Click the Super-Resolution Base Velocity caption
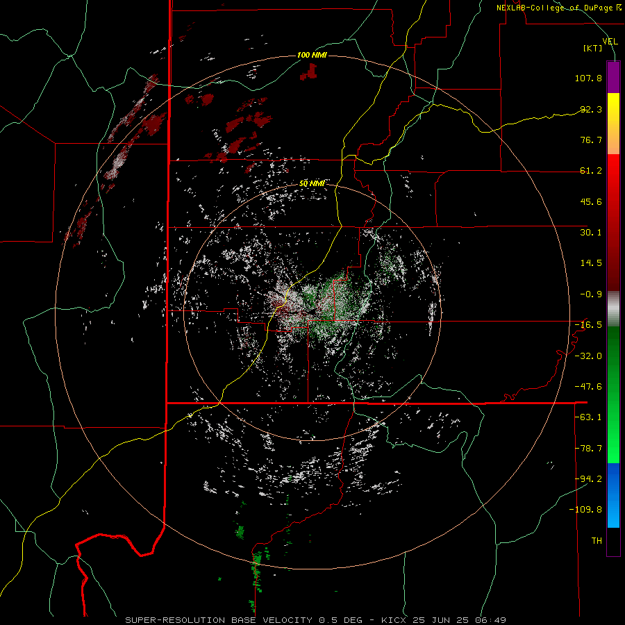The width and height of the screenshot is (625, 625). pos(316,620)
